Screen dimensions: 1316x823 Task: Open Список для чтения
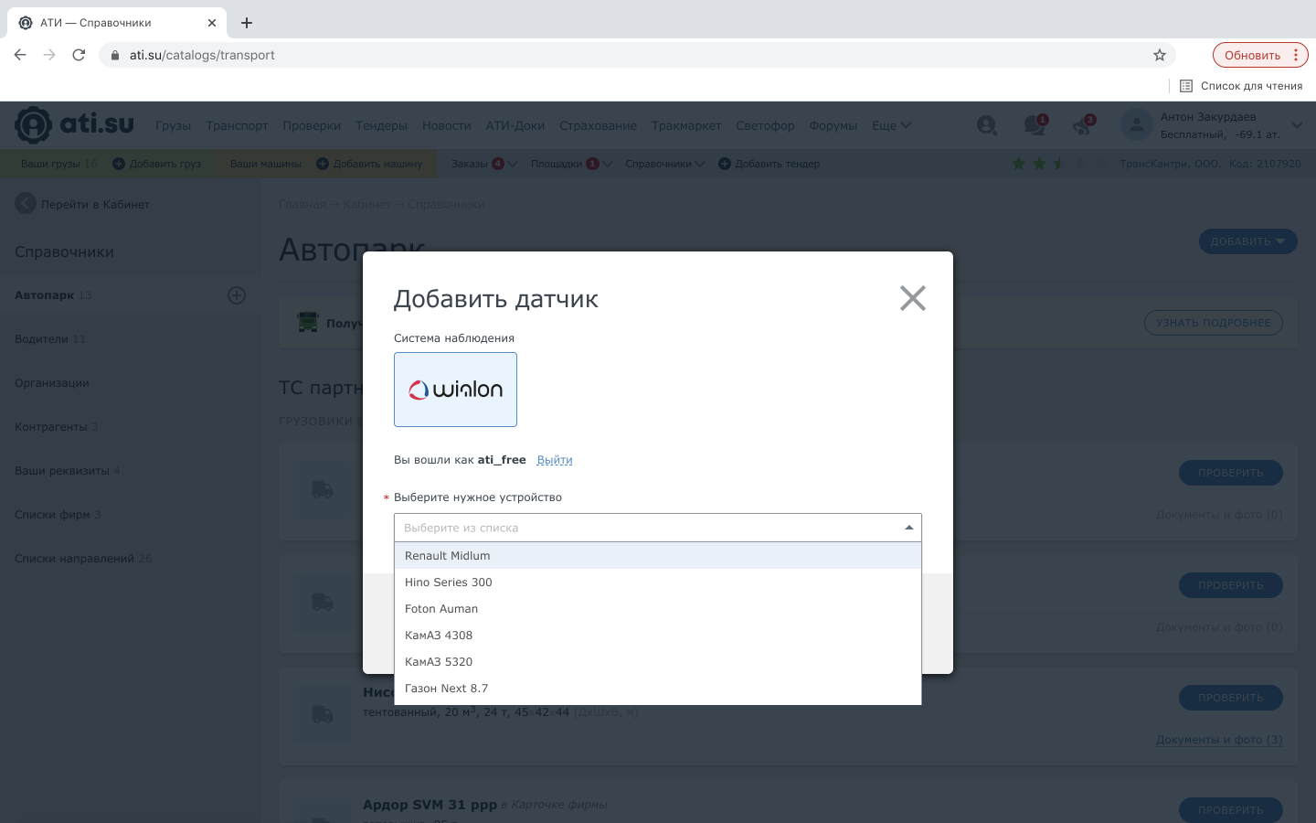1241,86
